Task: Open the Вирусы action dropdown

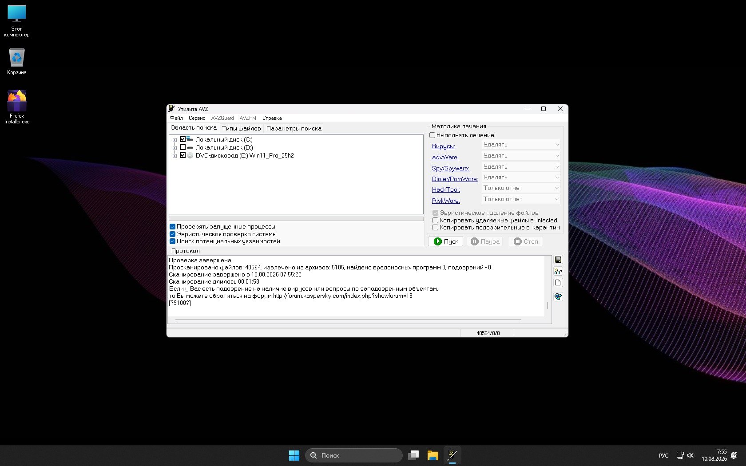Action: point(521,145)
